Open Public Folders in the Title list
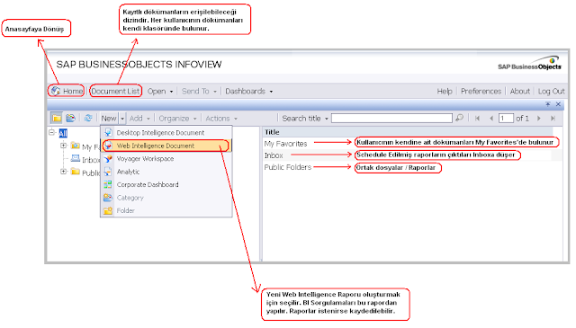The image size is (576, 328). pyautogui.click(x=288, y=167)
